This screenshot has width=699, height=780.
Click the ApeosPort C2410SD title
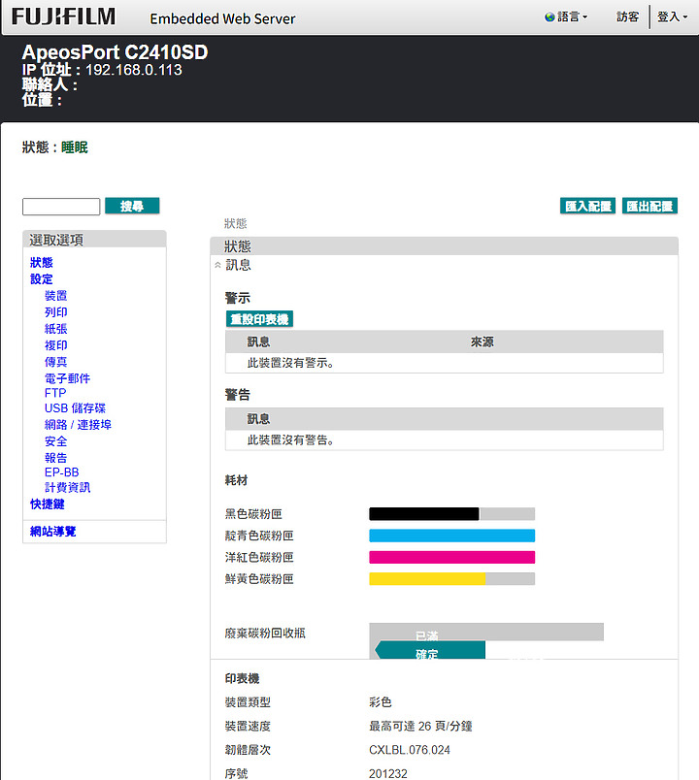point(115,52)
